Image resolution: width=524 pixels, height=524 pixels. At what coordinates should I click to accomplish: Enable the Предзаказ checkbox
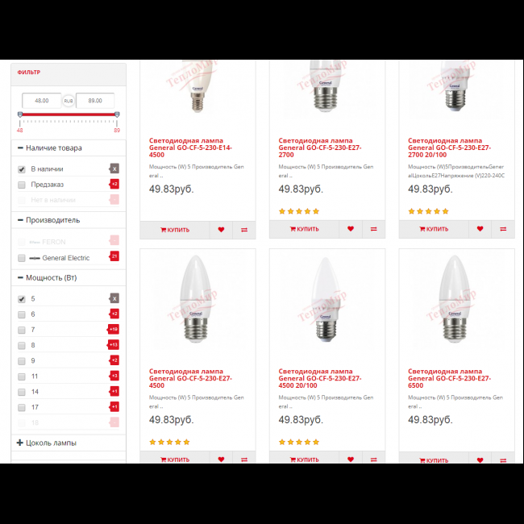[x=22, y=185]
